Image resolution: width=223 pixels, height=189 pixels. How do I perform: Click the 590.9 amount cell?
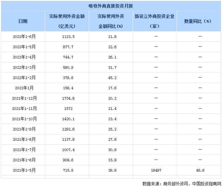67,67
